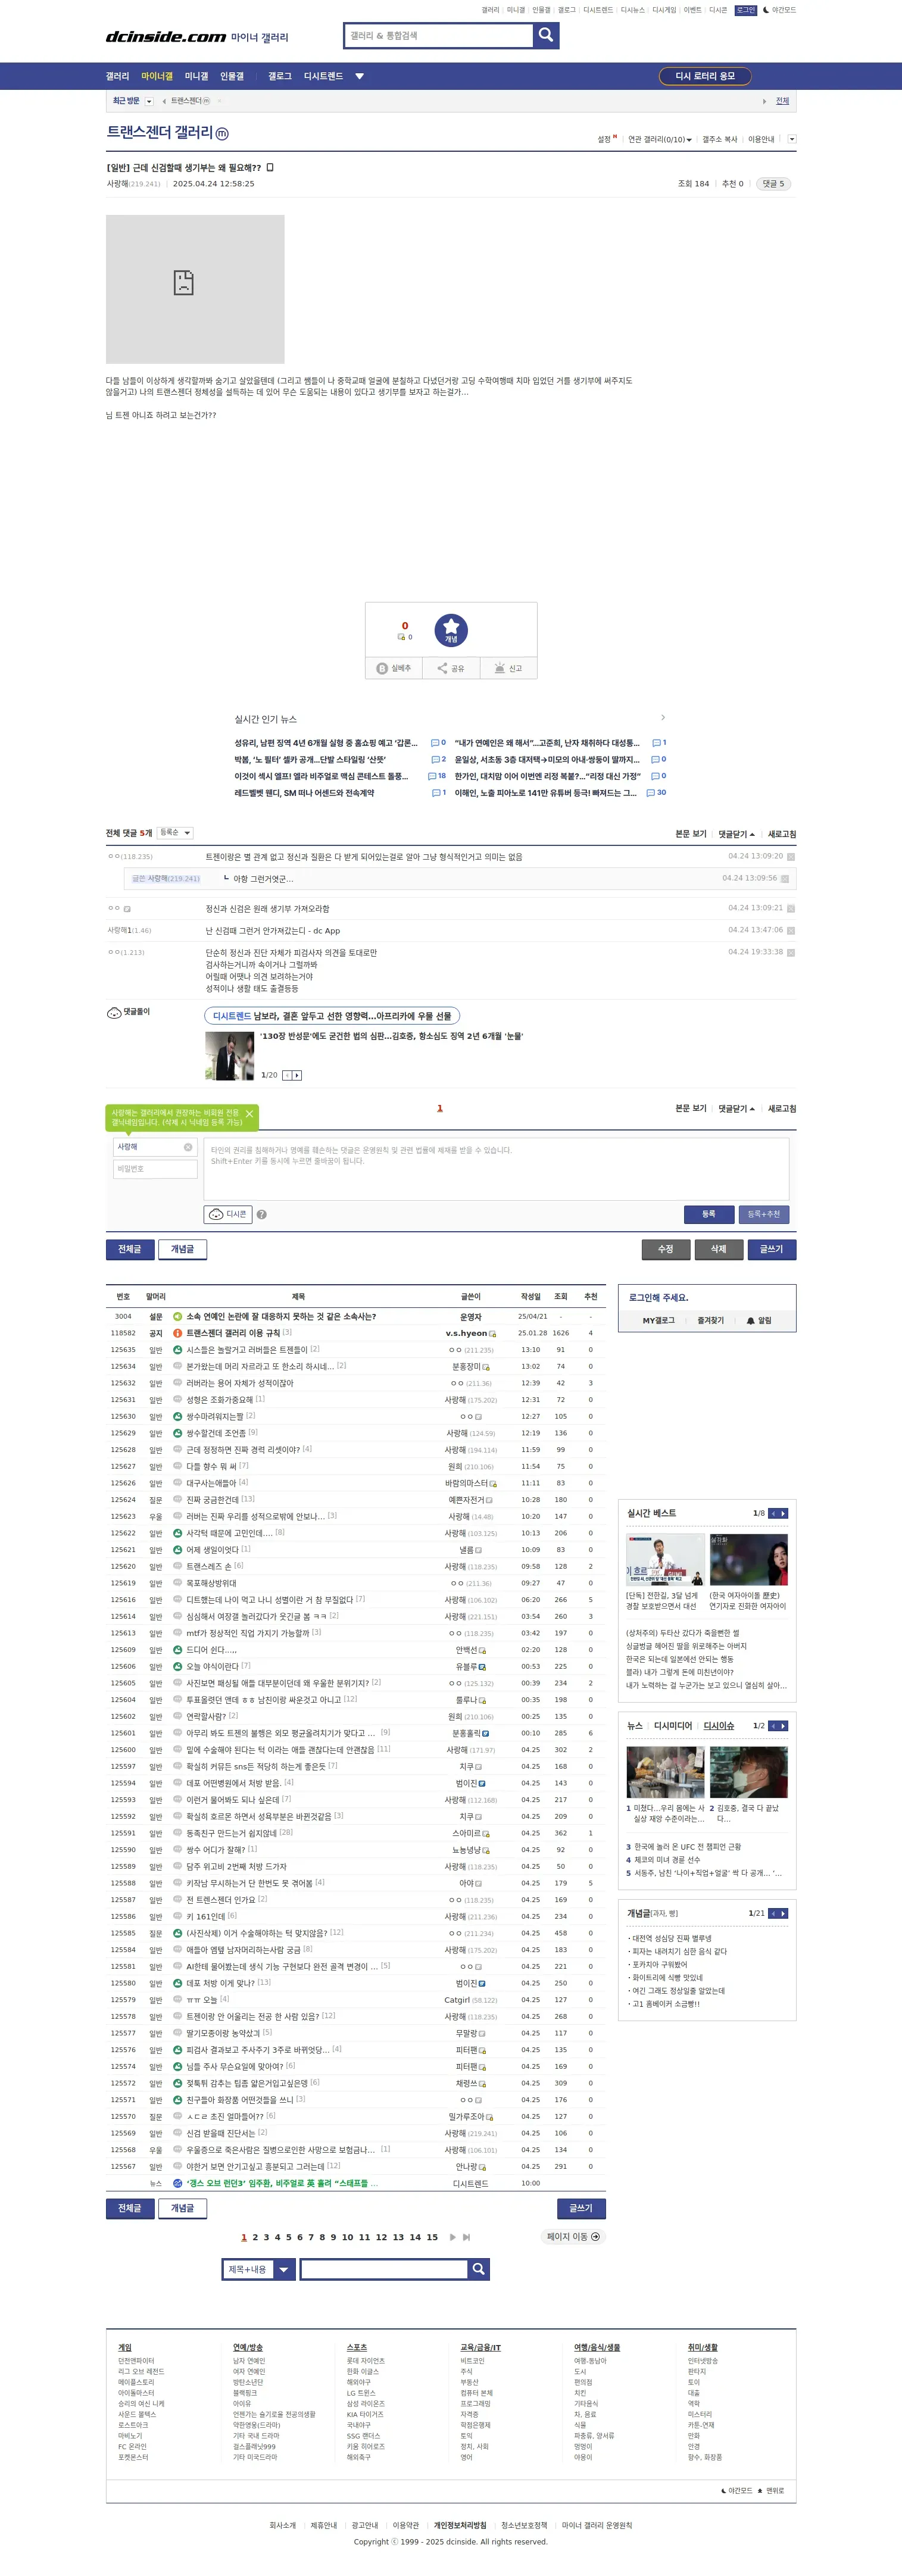Click the 등록 submit comment button

pyautogui.click(x=709, y=1214)
